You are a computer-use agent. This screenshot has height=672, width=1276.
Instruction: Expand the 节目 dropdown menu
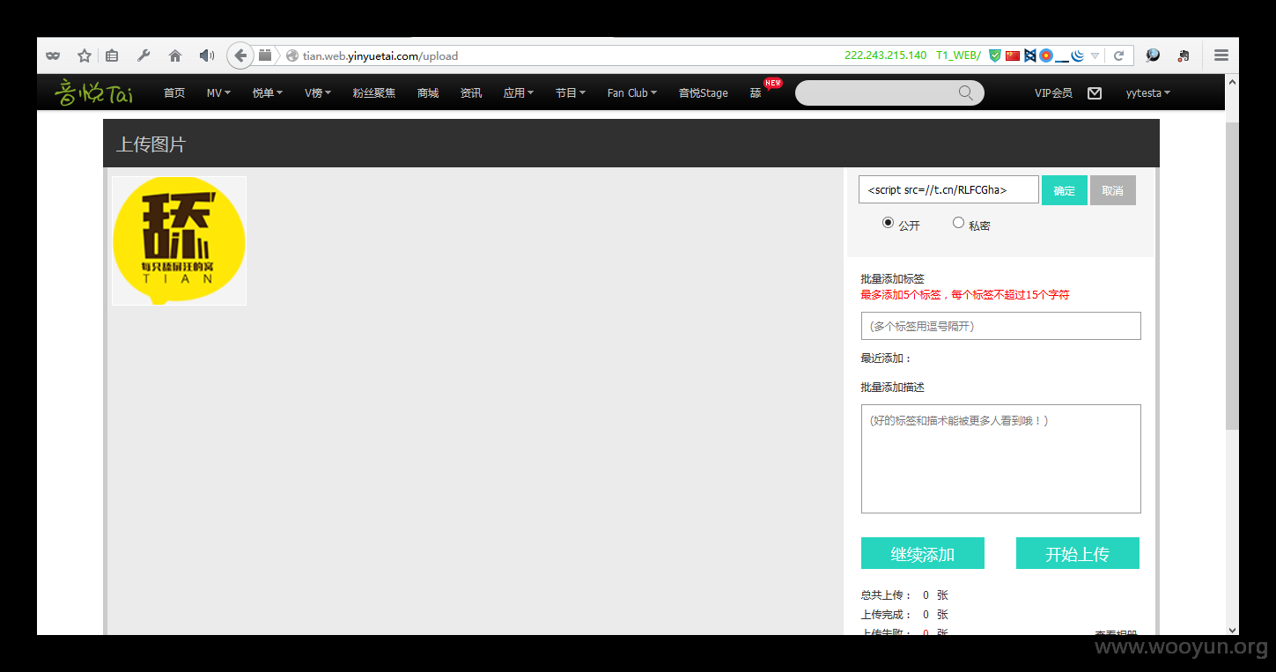tap(571, 92)
